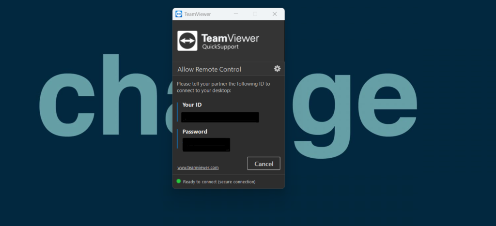Select the redacted Password field
Image resolution: width=496 pixels, height=226 pixels.
coord(206,144)
